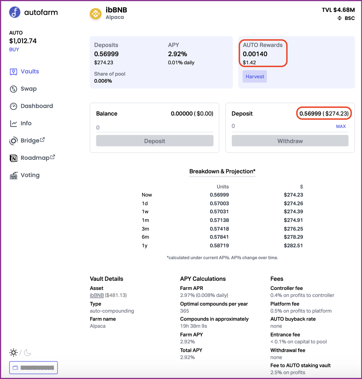Click the 3m dollar value $276.25
This screenshot has height=379, width=362.
[293, 229]
